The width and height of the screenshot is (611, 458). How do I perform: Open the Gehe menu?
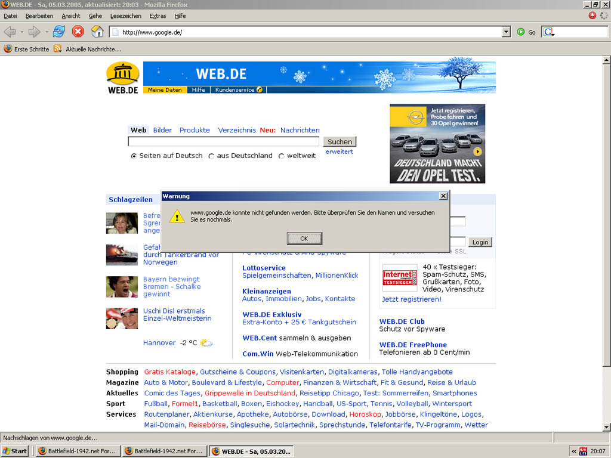[x=95, y=16]
